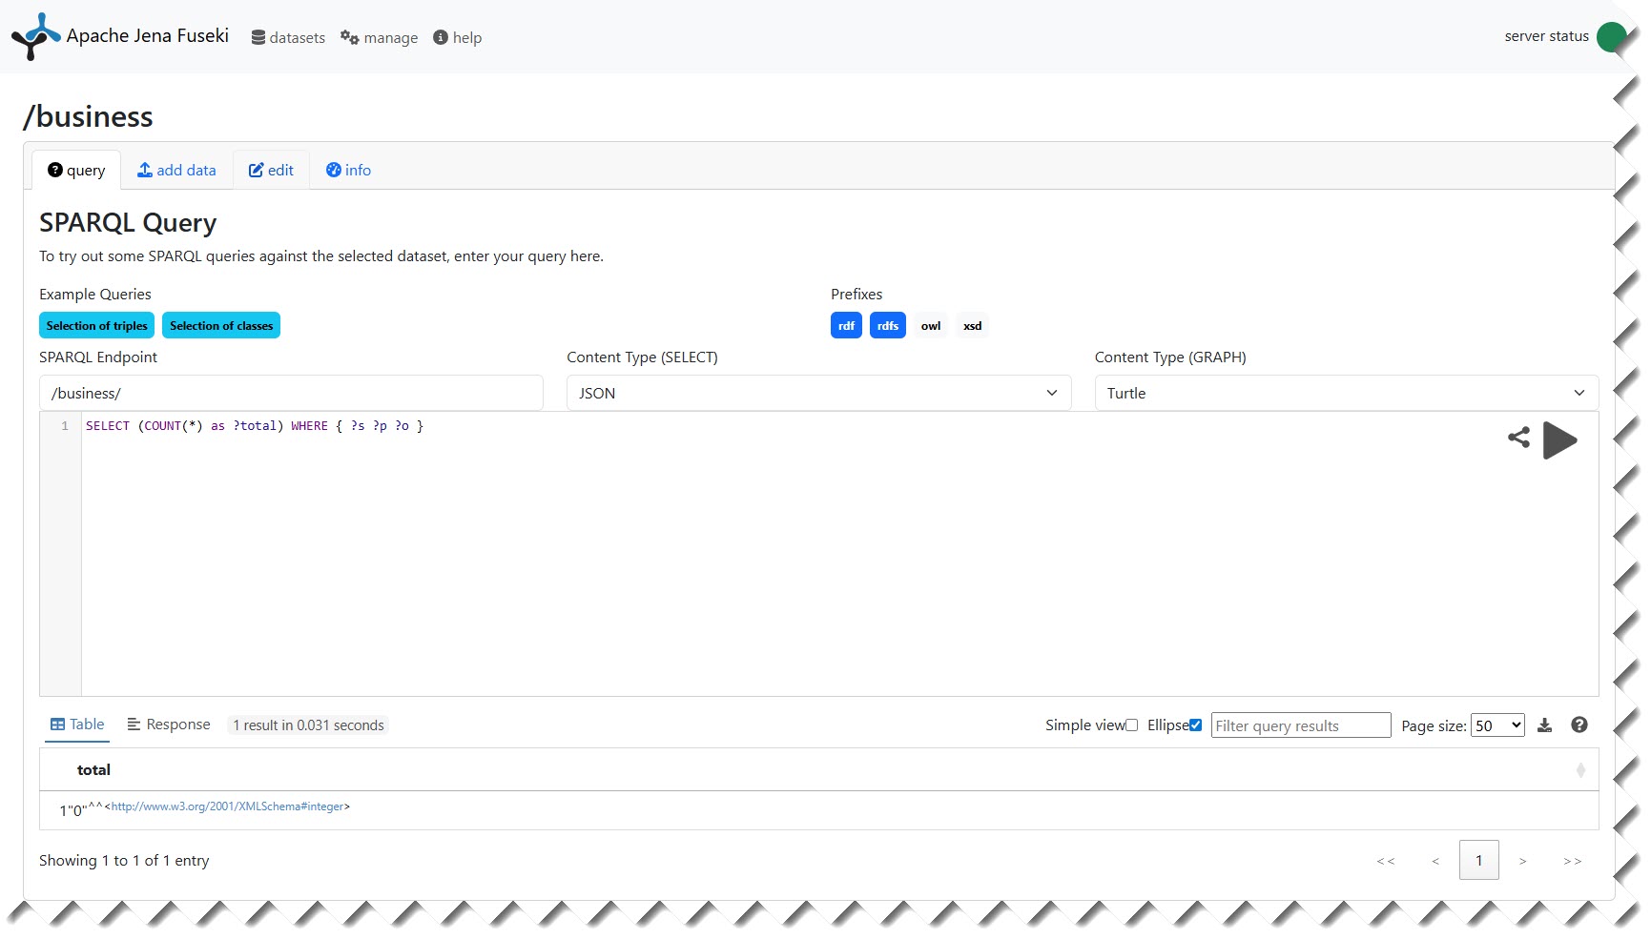Open the manage page
This screenshot has height=939, width=1651.
[x=380, y=38]
